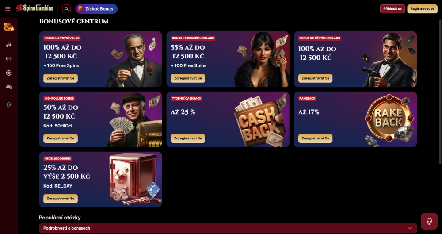
Task: Open the hamburger menu icon
Action: point(8,9)
